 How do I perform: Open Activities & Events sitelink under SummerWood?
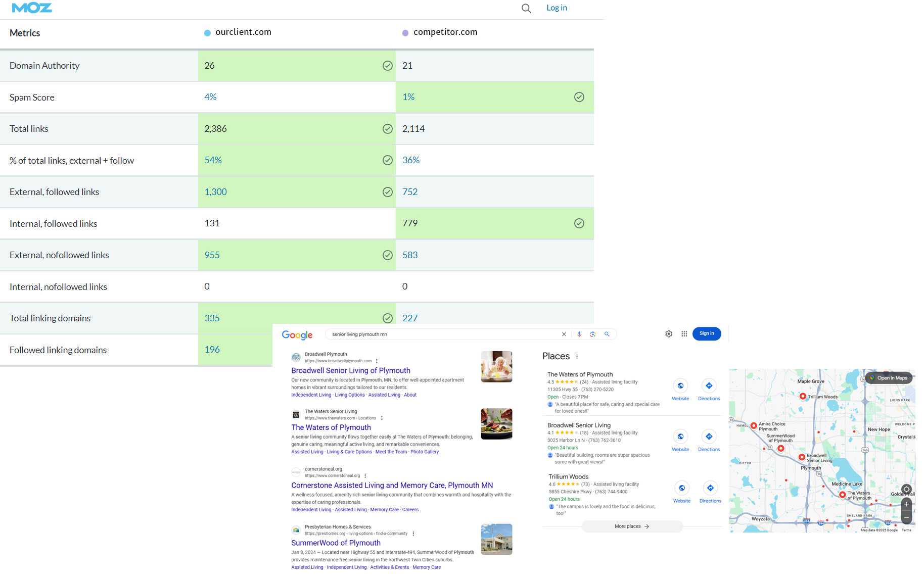pos(389,567)
